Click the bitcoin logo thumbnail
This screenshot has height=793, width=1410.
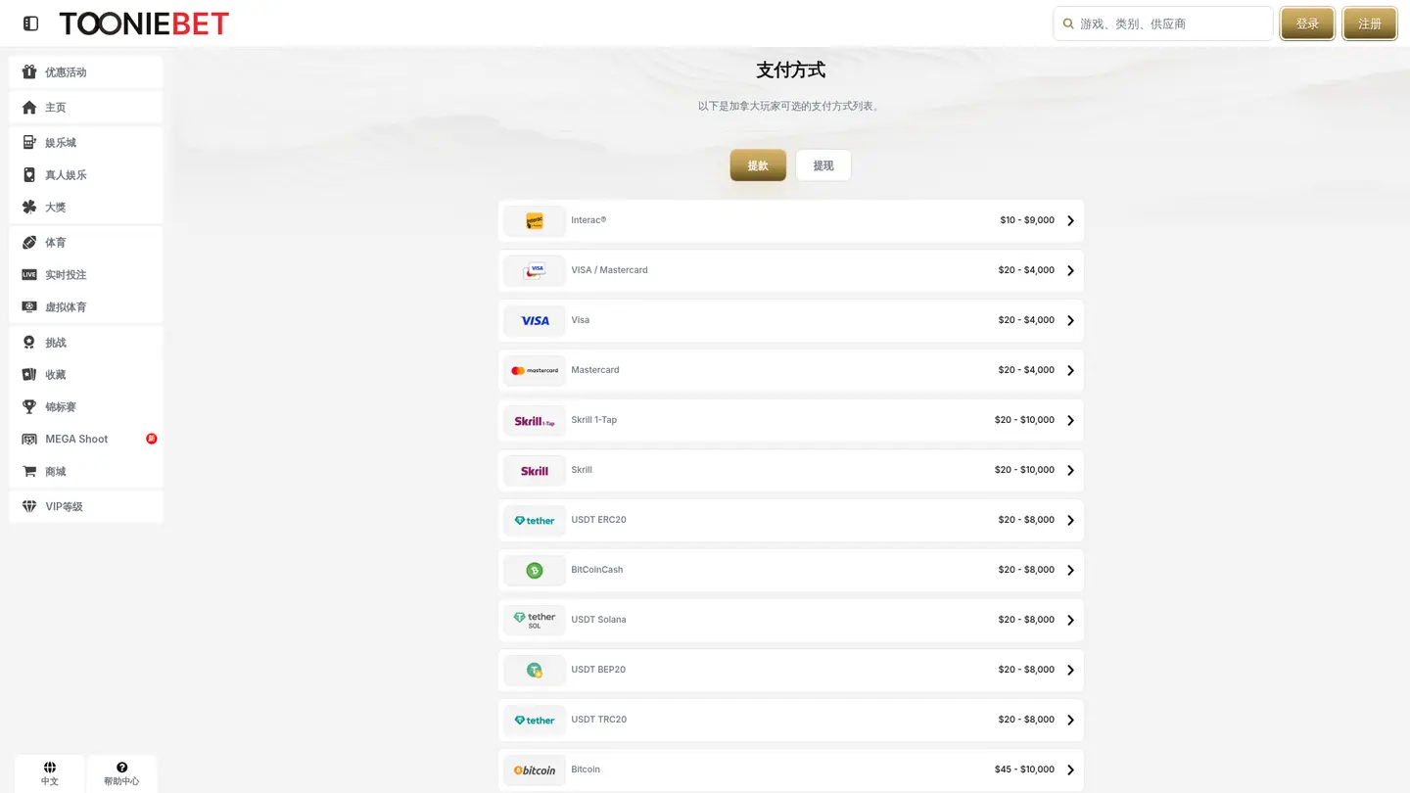(x=535, y=770)
